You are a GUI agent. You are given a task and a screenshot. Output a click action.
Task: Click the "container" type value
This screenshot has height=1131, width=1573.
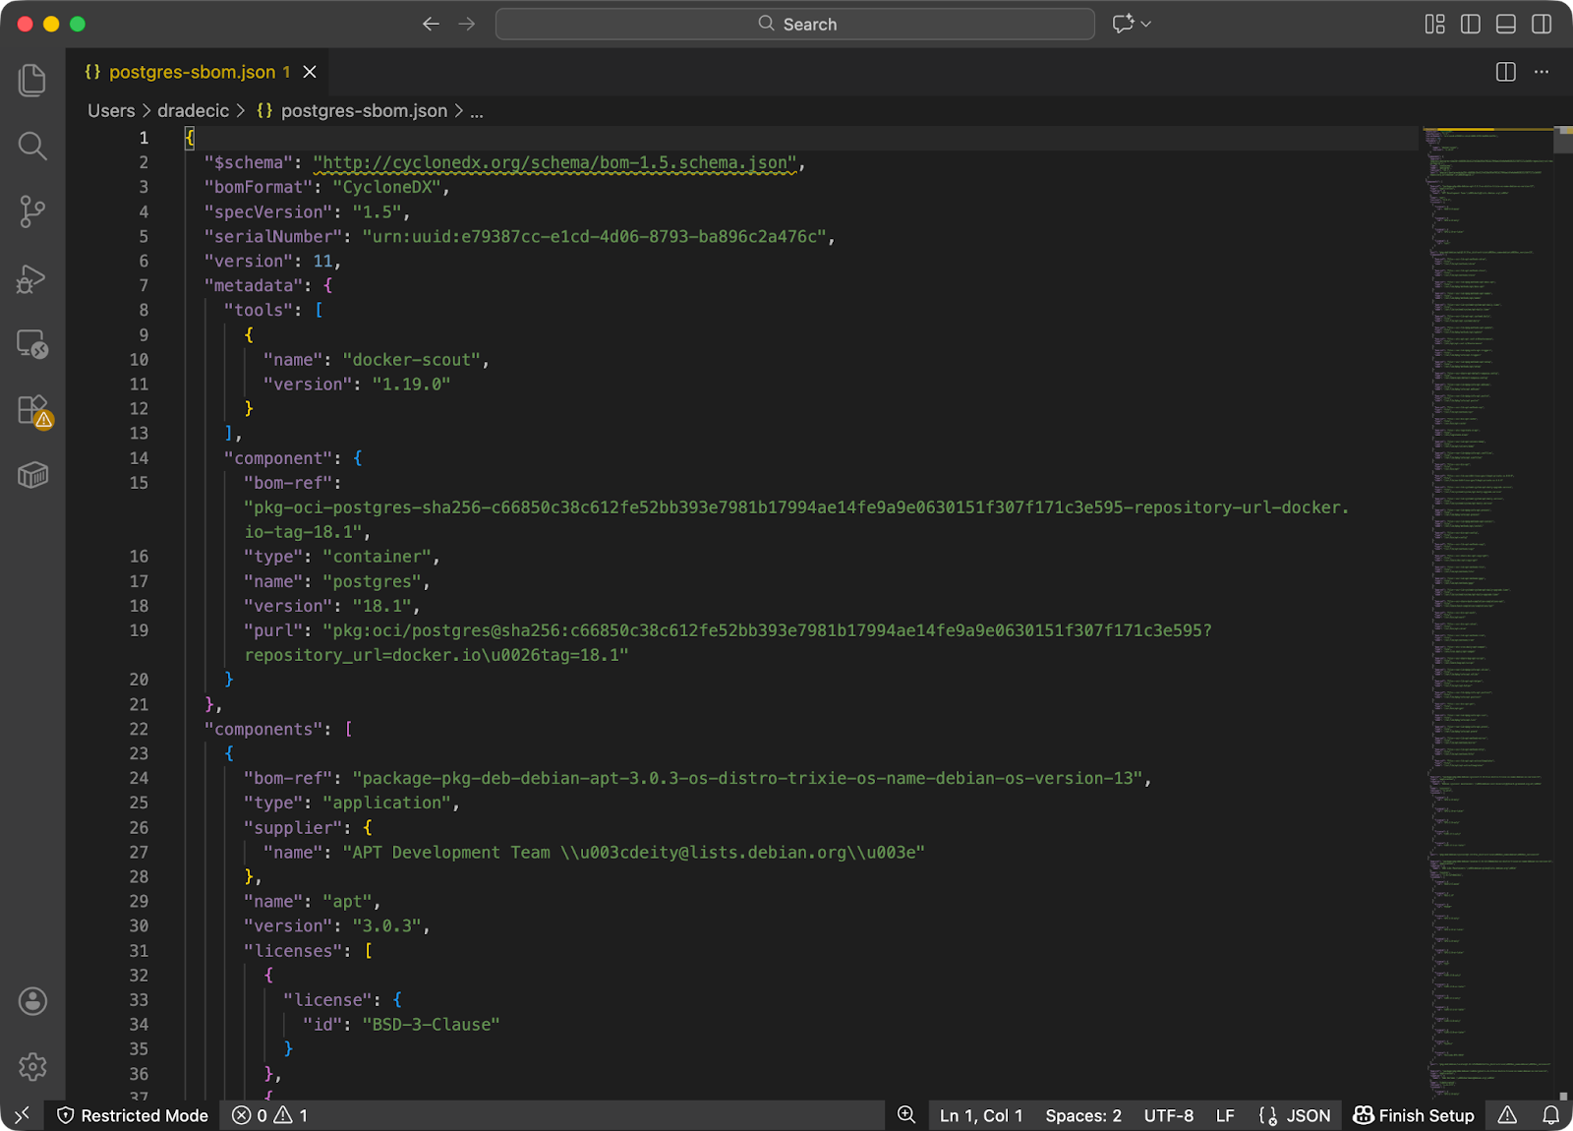coord(377,557)
